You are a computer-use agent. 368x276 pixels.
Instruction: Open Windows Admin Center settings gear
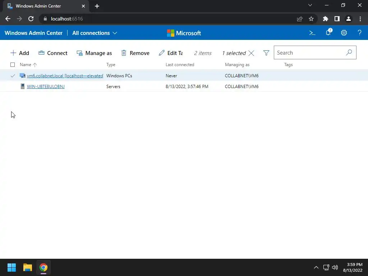pyautogui.click(x=344, y=33)
